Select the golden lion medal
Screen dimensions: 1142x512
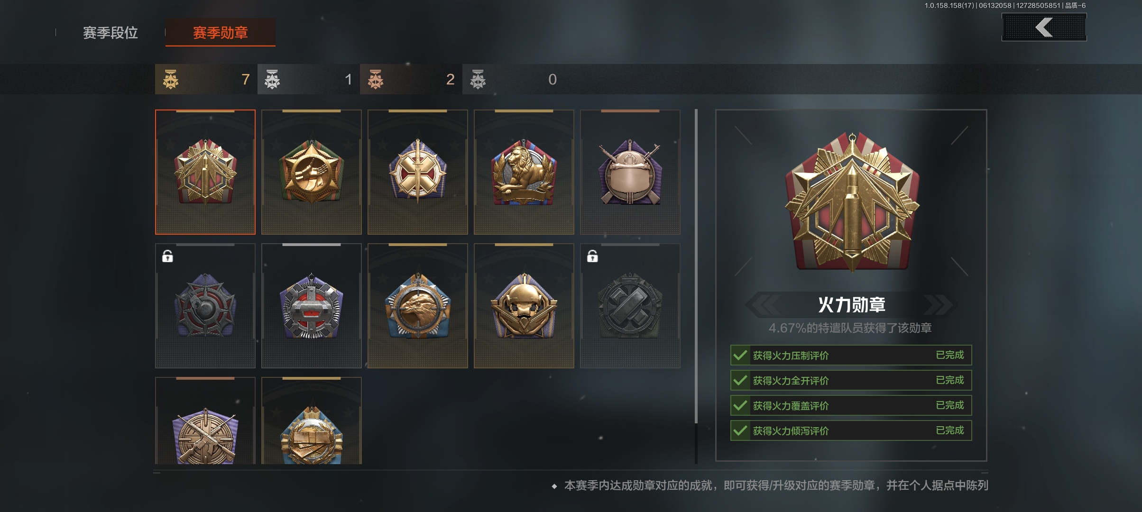(x=524, y=172)
